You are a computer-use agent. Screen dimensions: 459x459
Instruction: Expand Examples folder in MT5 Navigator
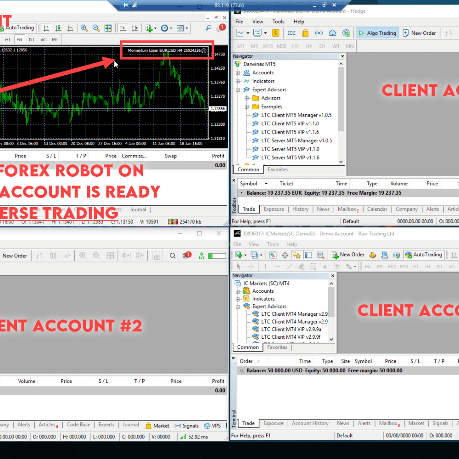click(246, 107)
